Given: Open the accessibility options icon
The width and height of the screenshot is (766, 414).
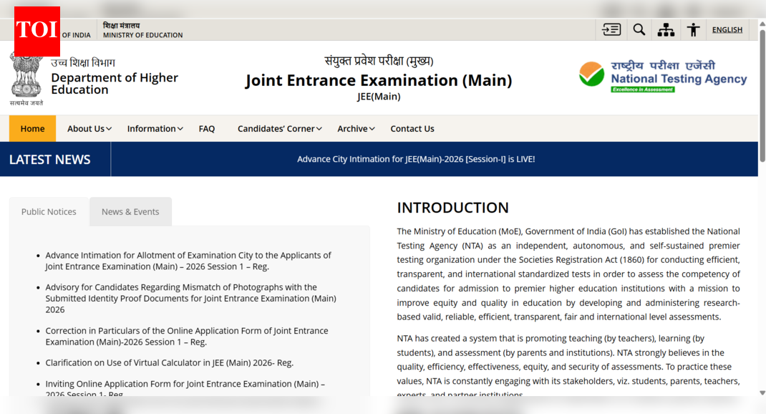Looking at the screenshot, I should [693, 29].
